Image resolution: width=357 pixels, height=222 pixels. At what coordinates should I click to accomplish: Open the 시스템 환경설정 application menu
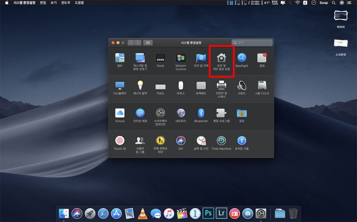click(x=25, y=3)
